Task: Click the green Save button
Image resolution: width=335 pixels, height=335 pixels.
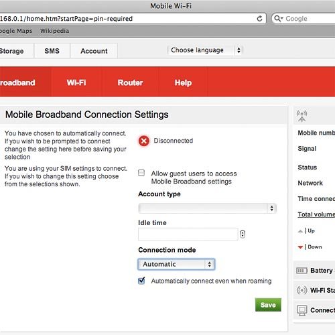Action: 268,305
